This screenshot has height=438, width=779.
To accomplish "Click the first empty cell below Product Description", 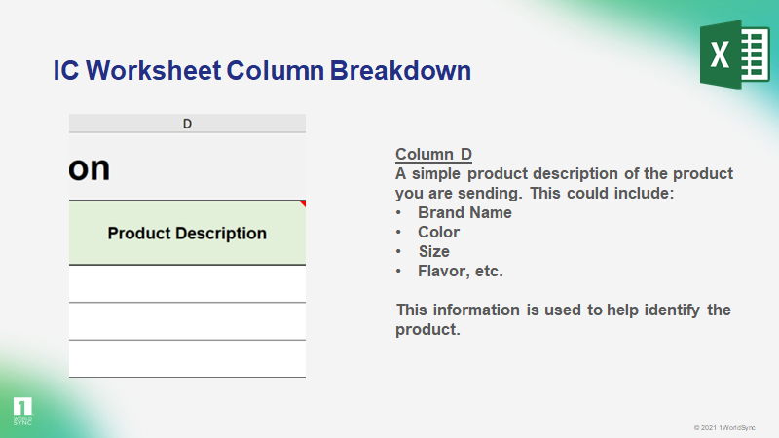I will 187,283.
